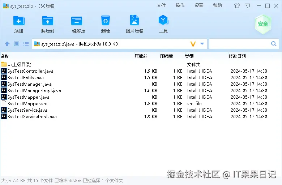Click the SysTestController.java file icon

coord(4,71)
